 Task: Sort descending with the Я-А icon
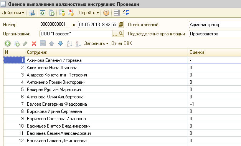tap(78, 43)
